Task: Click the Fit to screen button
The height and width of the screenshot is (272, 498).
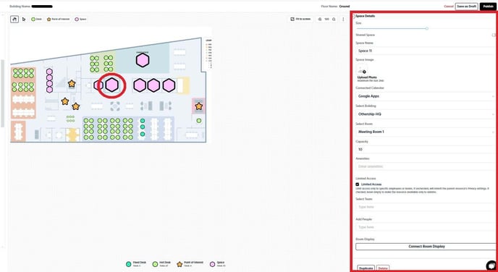Action: (300, 20)
